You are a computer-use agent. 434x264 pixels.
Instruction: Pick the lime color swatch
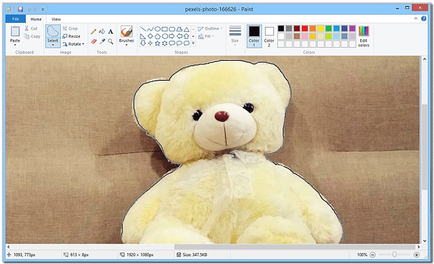(x=329, y=36)
